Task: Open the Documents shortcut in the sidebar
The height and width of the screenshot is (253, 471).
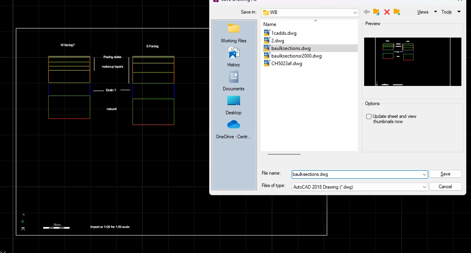Action: (233, 81)
